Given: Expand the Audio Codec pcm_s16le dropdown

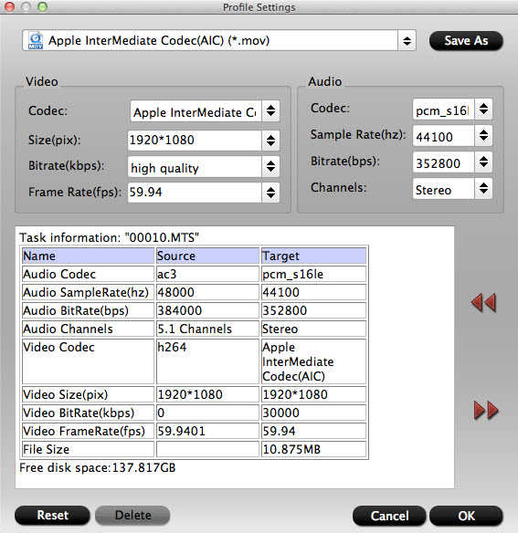Looking at the screenshot, I should click(x=483, y=110).
